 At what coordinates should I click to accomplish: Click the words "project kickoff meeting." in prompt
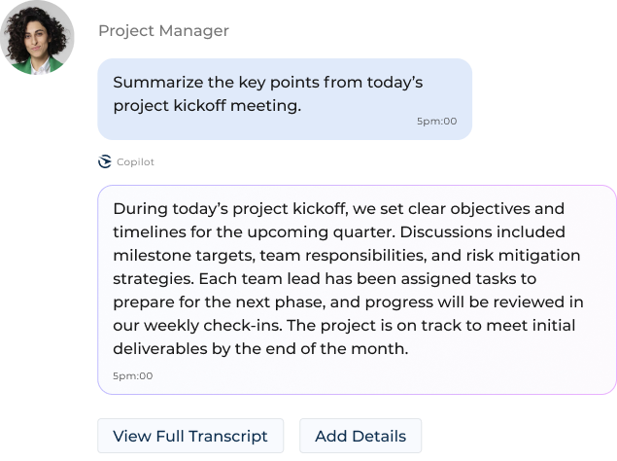click(x=207, y=105)
